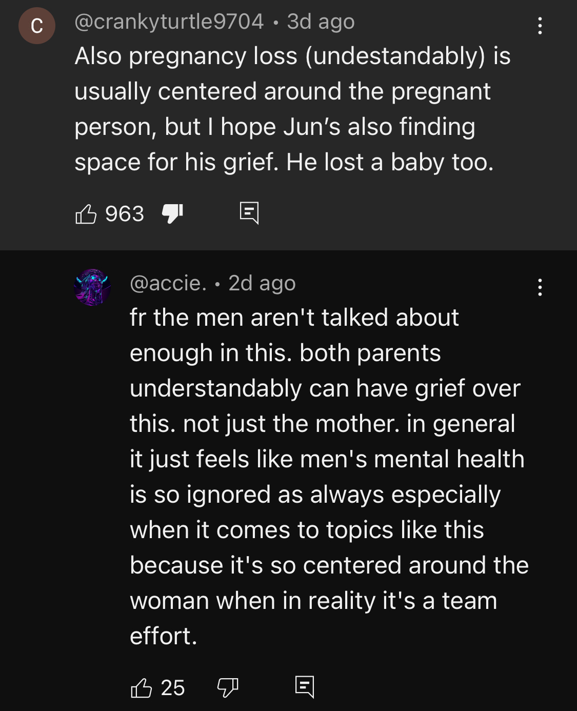Tap the 'team effort' ending text
The image size is (577, 711).
(313, 618)
